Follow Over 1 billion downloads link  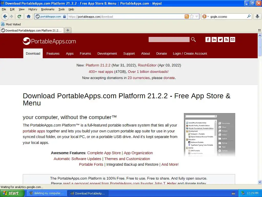coord(148,72)
